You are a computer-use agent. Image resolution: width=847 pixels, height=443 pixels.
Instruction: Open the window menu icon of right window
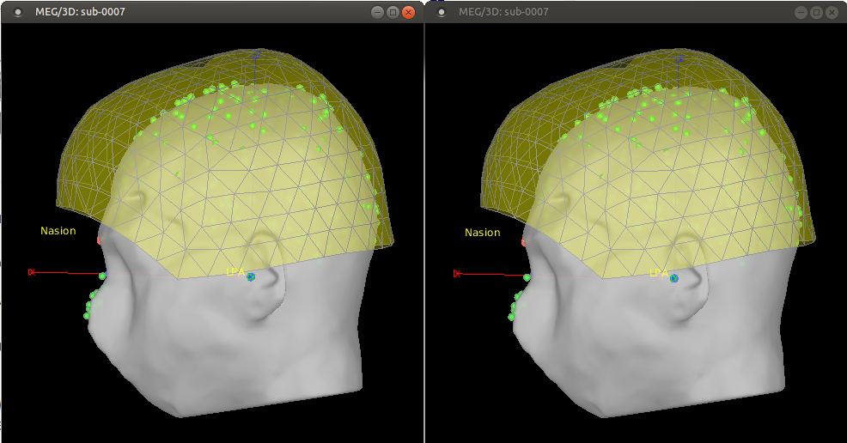point(442,12)
